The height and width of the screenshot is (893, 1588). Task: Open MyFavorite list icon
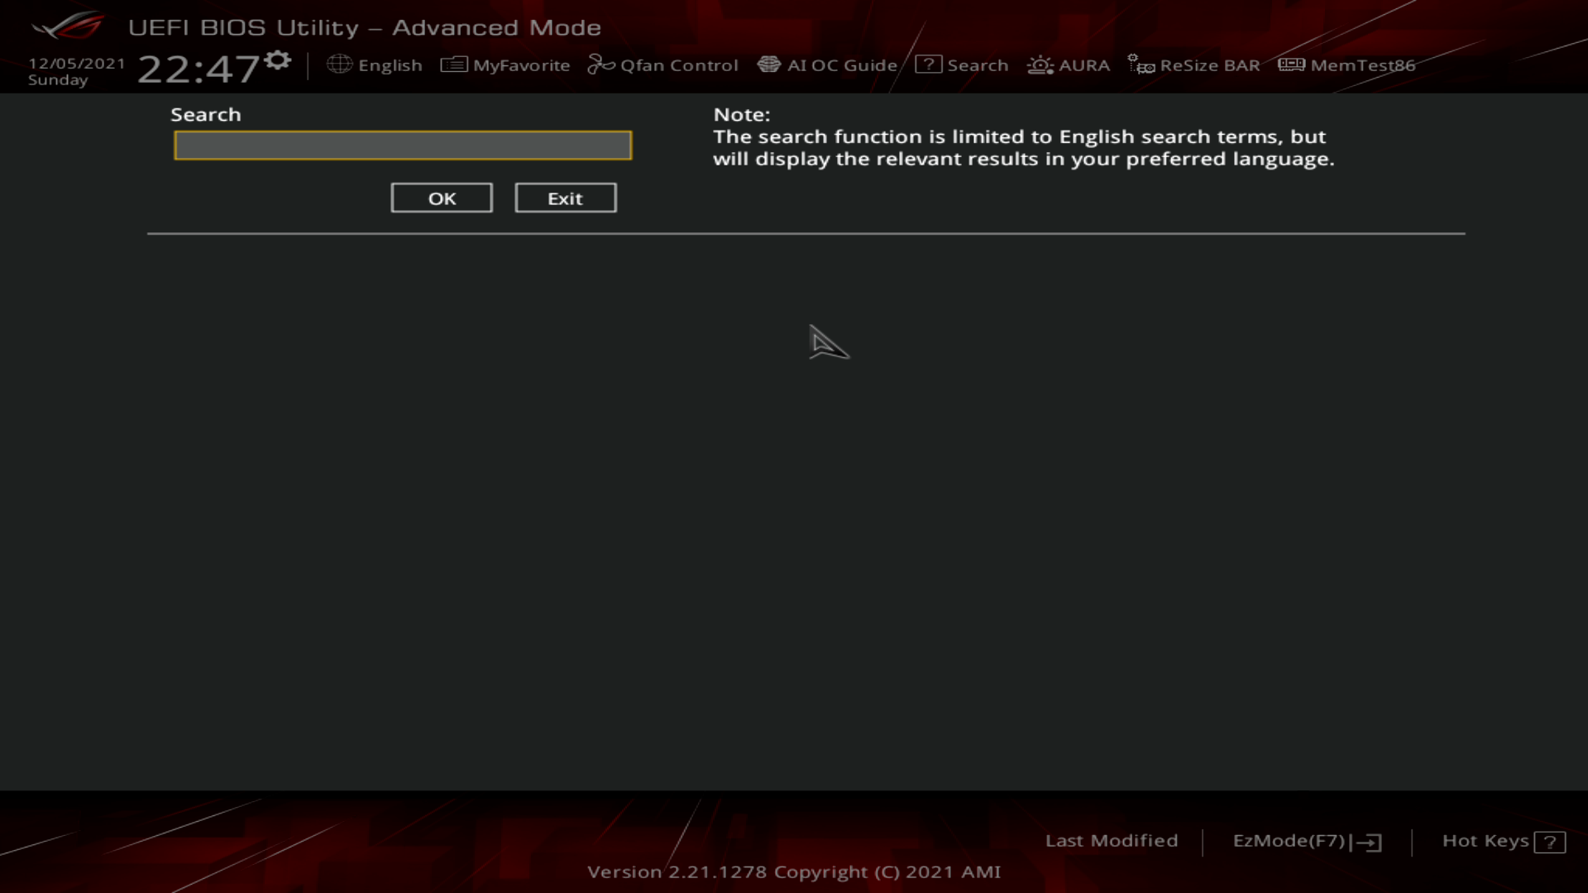point(453,64)
